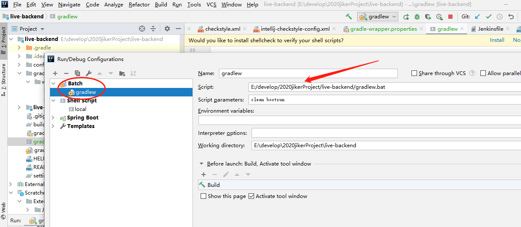Screen dimensions: 521x227
Task: Stop the running process with red square
Action: coord(450,17)
